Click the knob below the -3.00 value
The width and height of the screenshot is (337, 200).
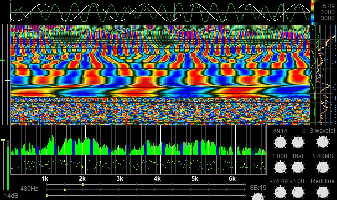[298, 192]
